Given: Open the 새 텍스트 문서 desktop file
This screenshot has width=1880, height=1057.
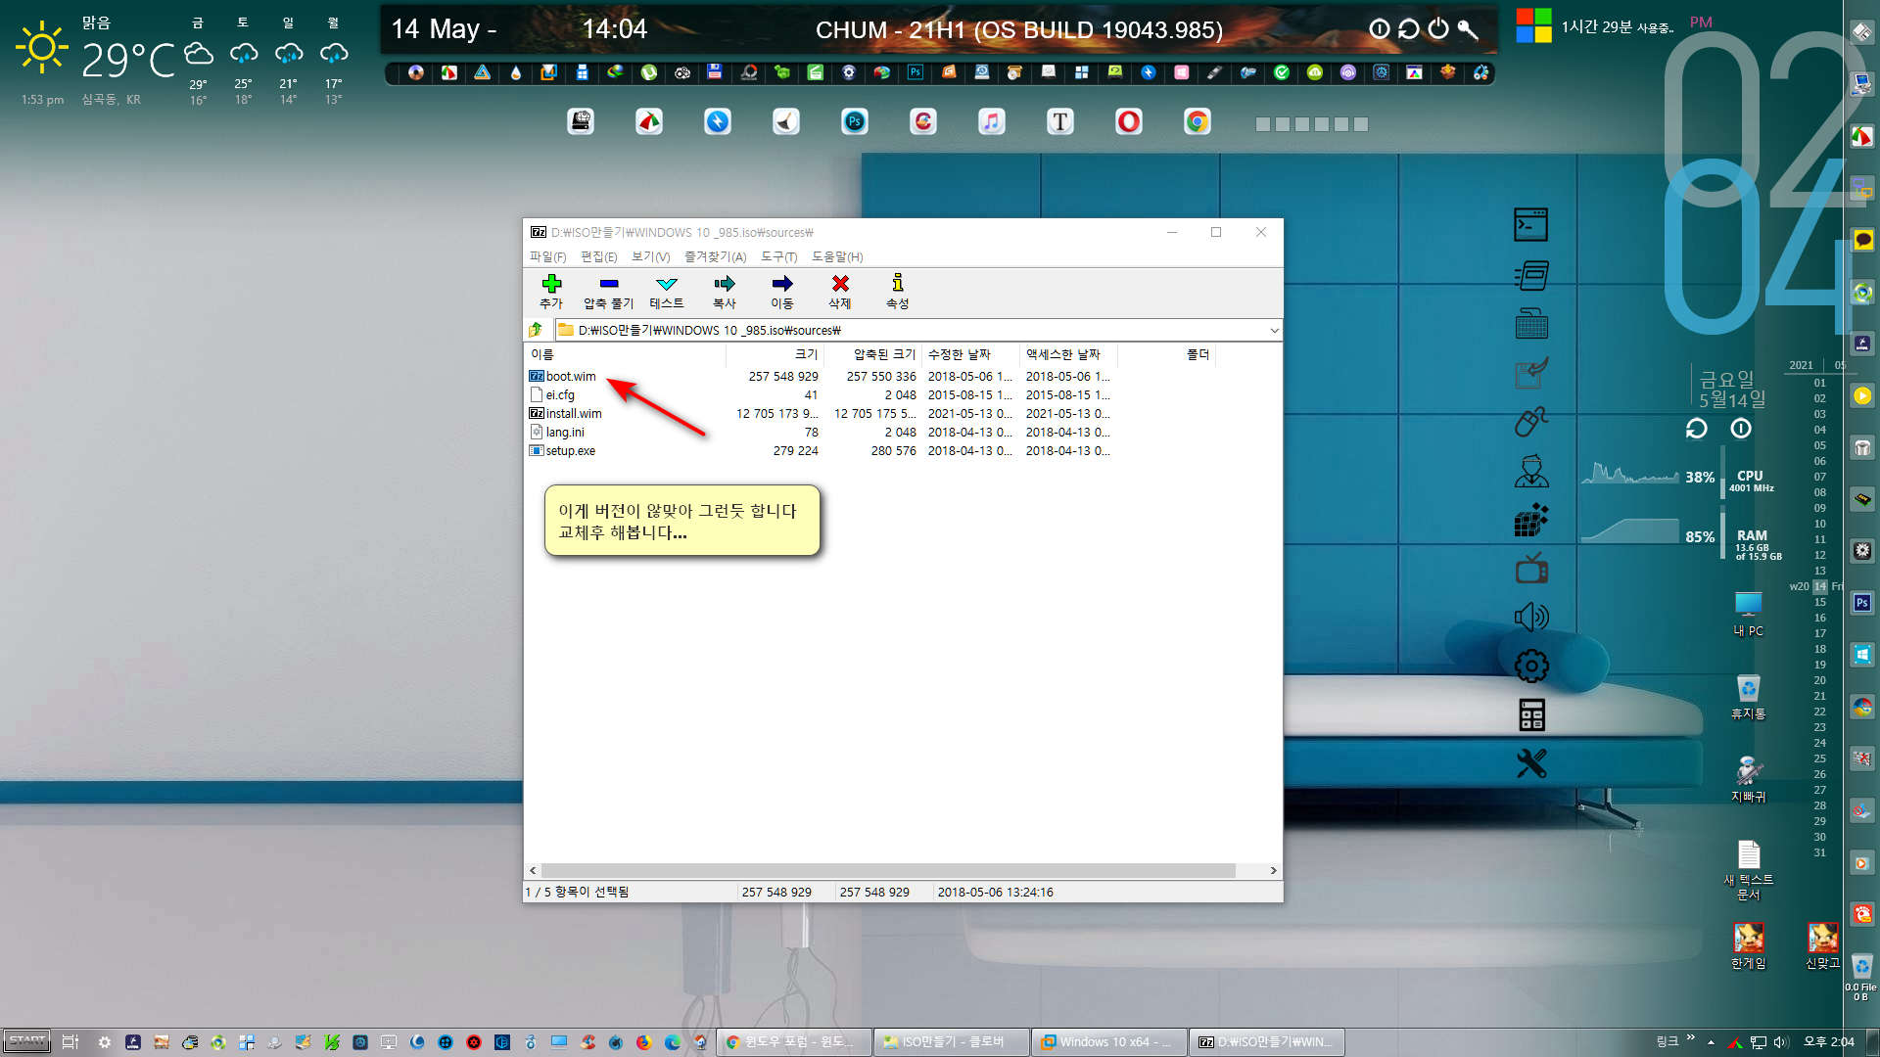Looking at the screenshot, I should [1748, 869].
